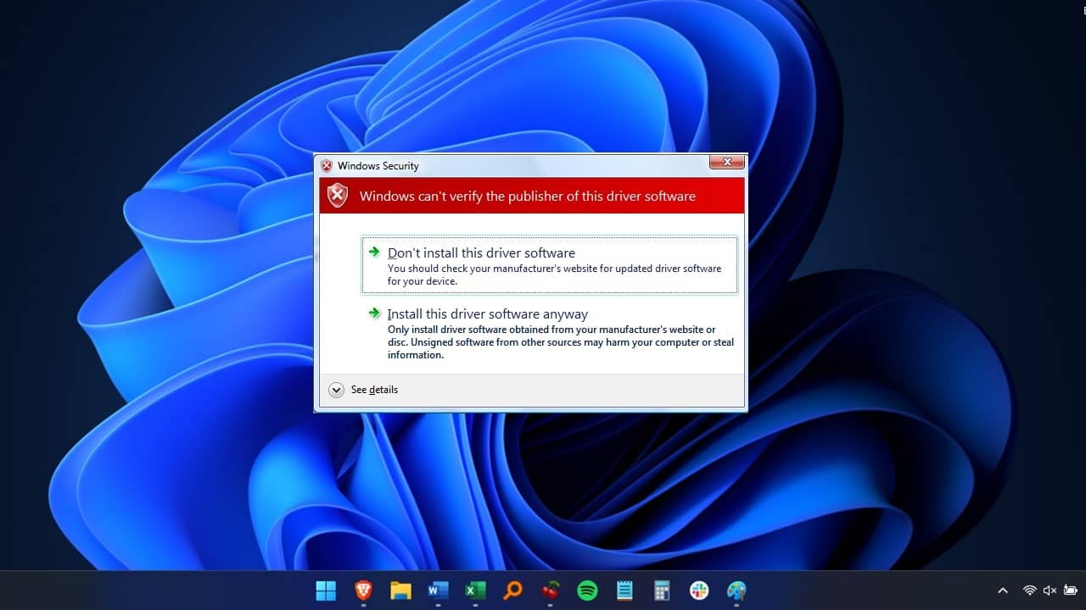Unmute the system volume in the tray
This screenshot has height=610, width=1086.
point(1050,590)
